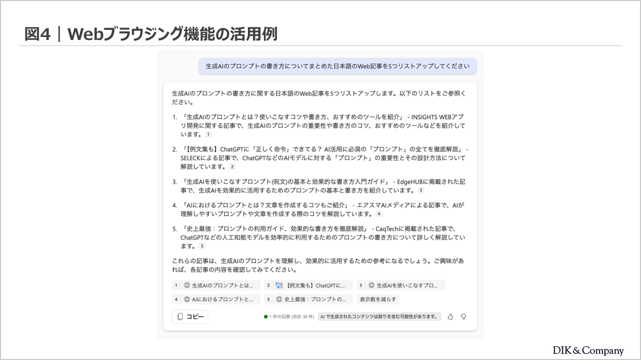
Task: Open source chip 5 史上最強：プロンプトの
Action: 308,299
